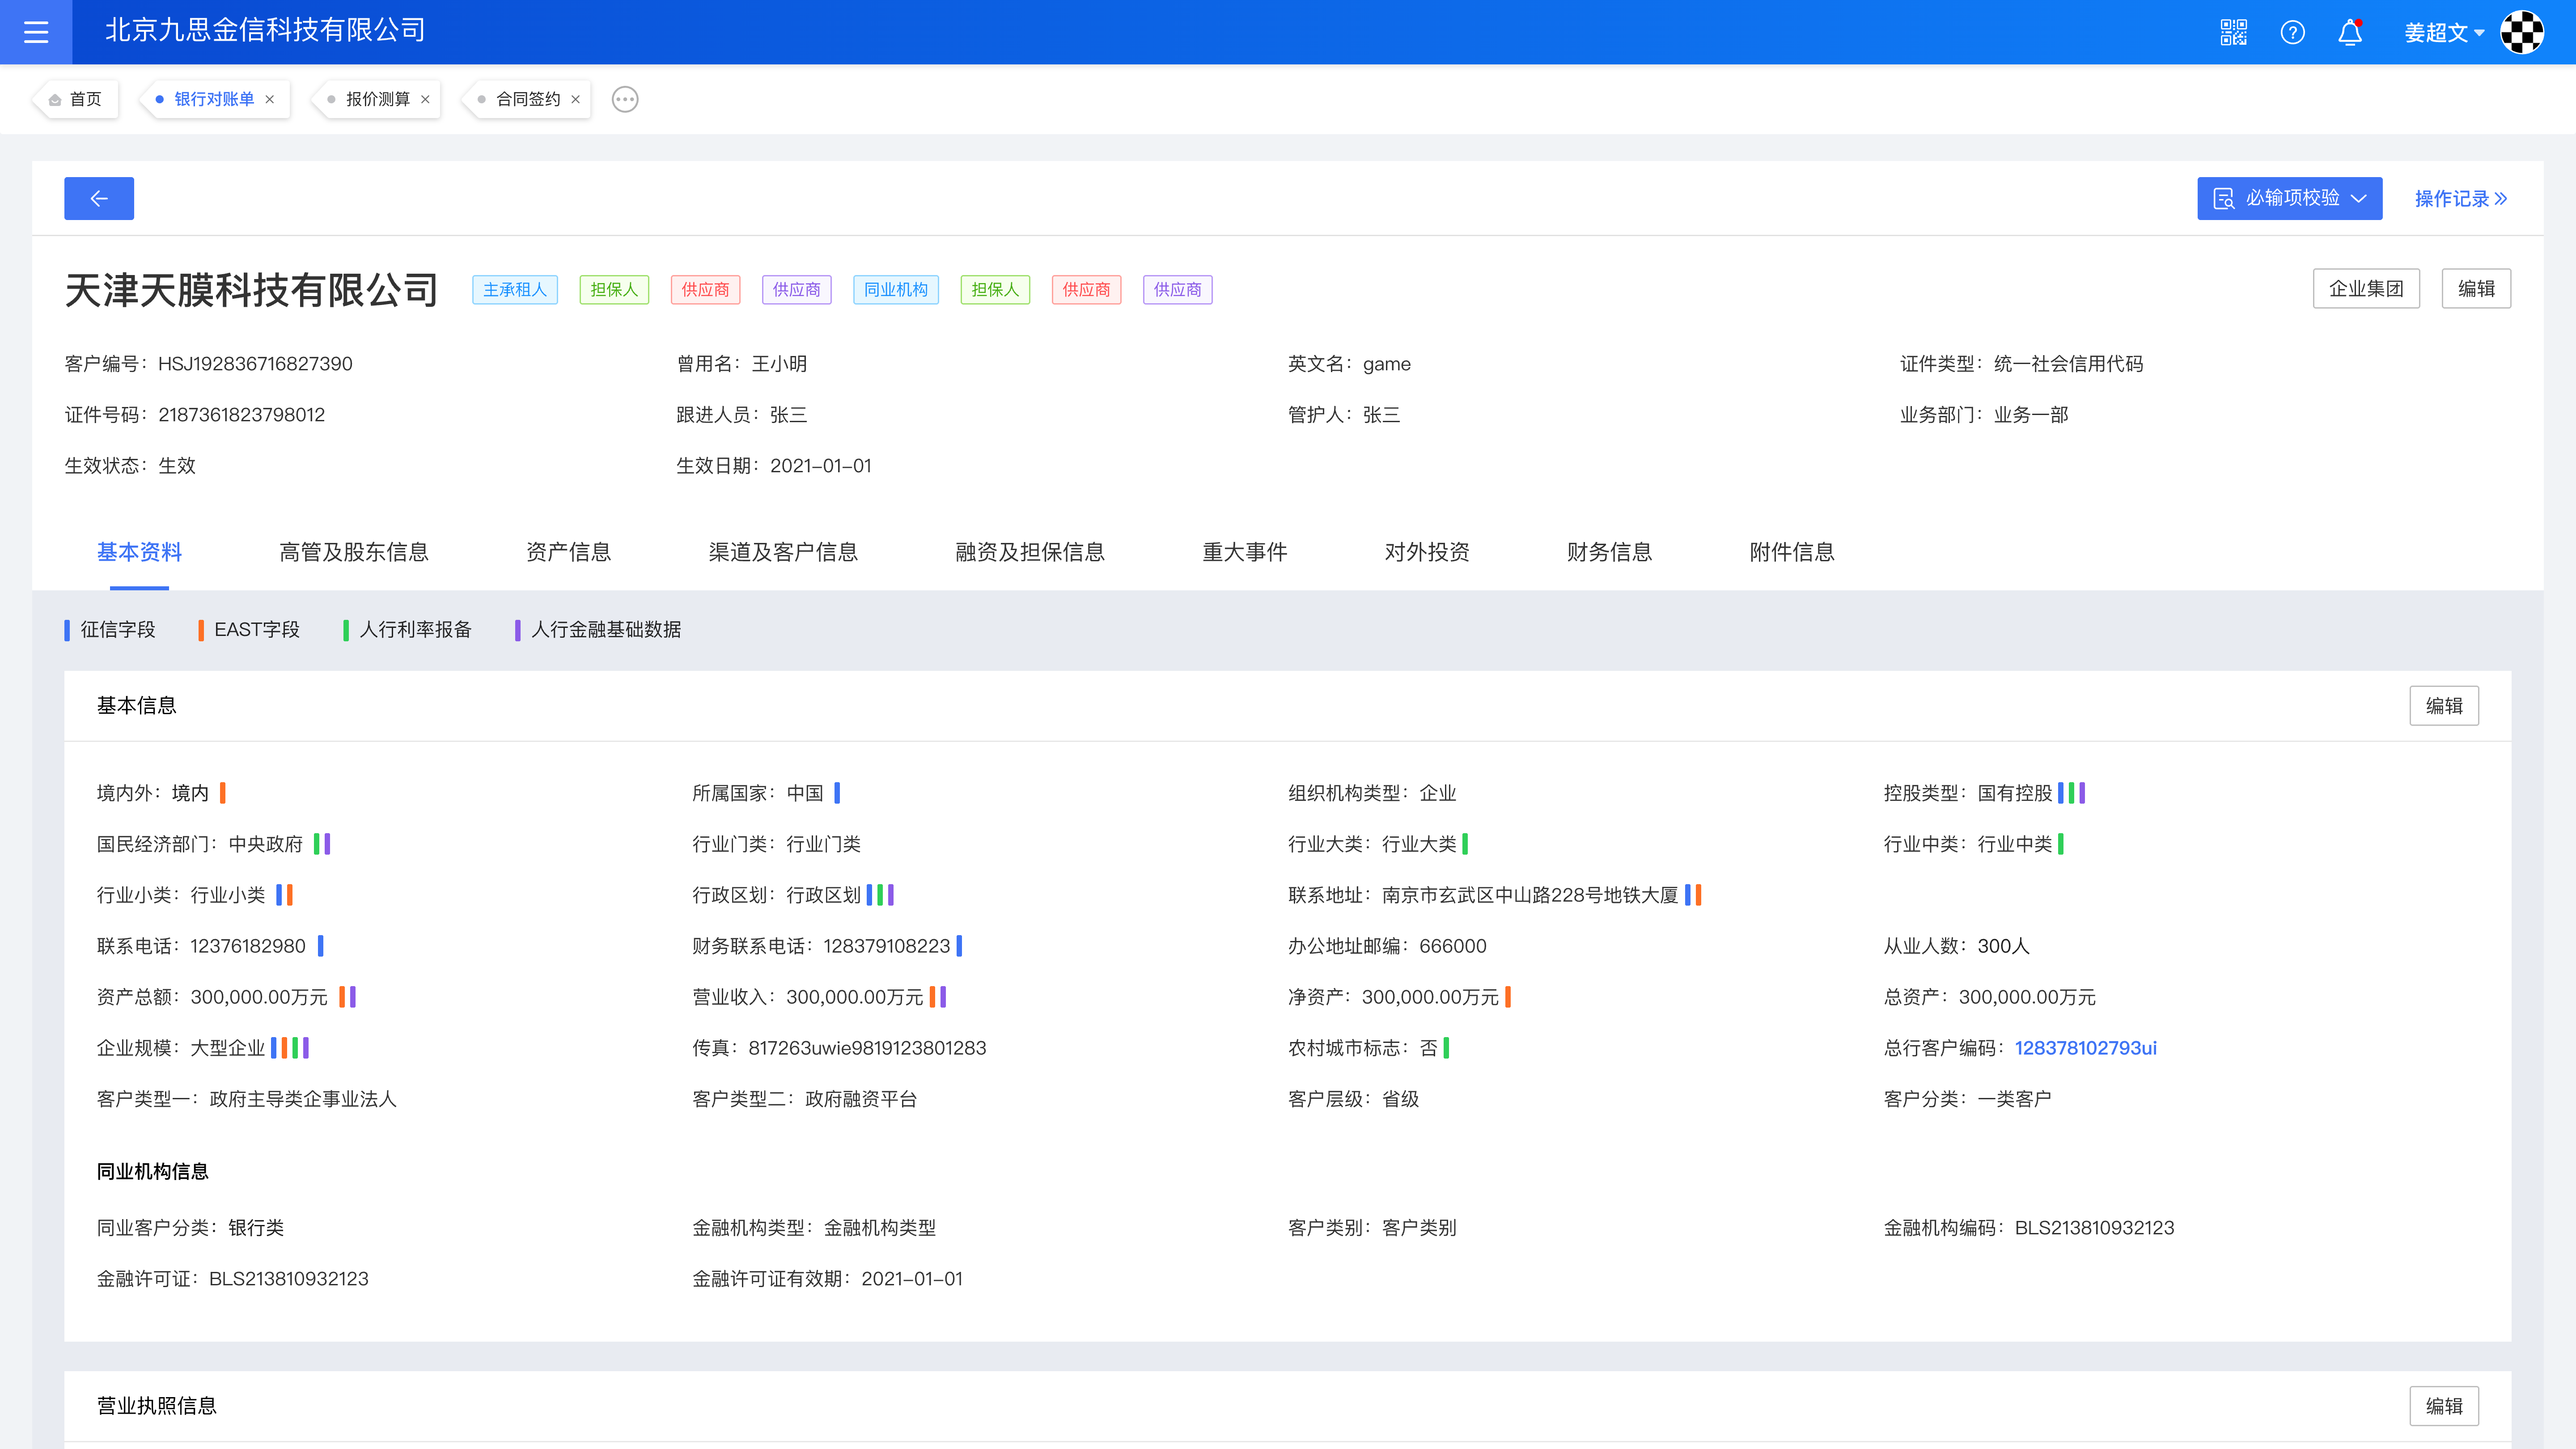The width and height of the screenshot is (2576, 1449).
Task: Open the 基本资料 tab
Action: (x=139, y=552)
